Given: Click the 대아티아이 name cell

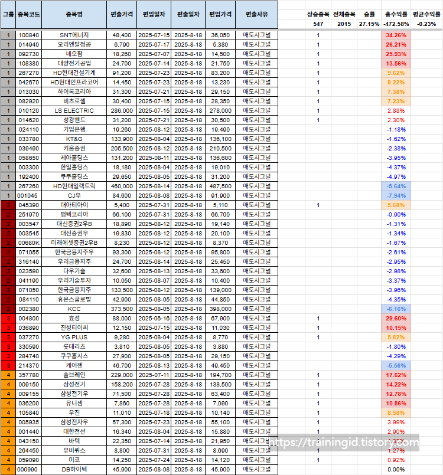Looking at the screenshot, I should point(74,205).
